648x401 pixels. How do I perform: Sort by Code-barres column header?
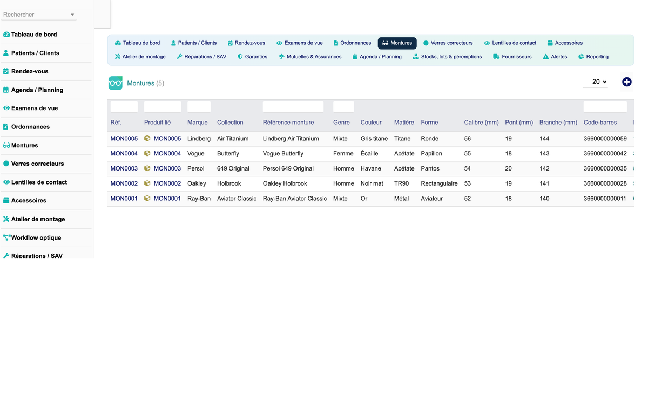[x=600, y=123]
